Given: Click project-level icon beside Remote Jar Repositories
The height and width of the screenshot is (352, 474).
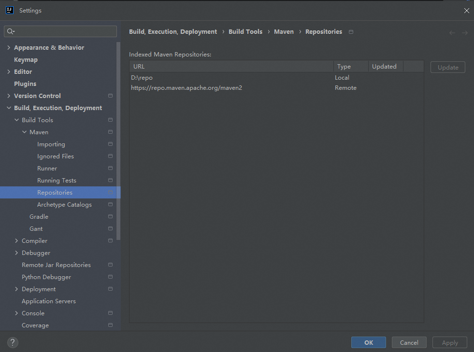Looking at the screenshot, I should [110, 265].
